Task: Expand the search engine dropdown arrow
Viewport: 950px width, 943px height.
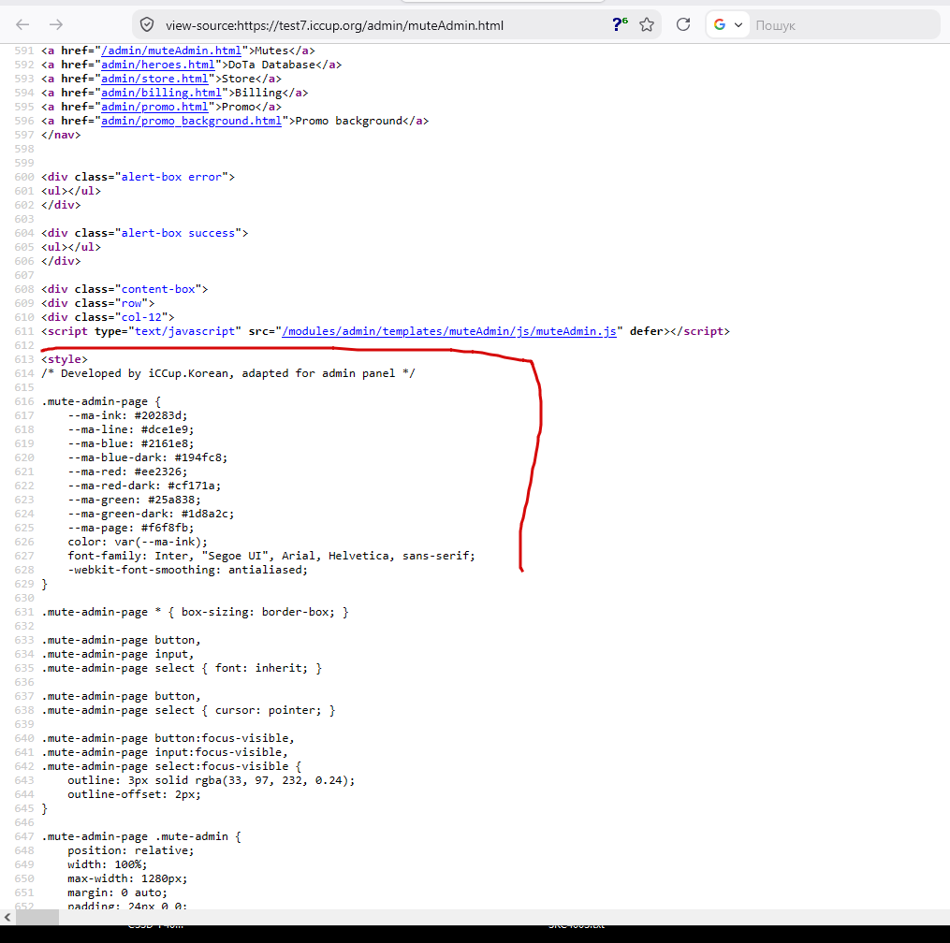Action: tap(738, 25)
